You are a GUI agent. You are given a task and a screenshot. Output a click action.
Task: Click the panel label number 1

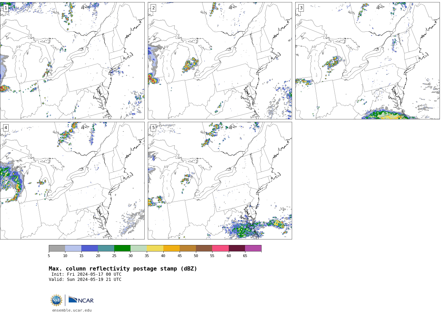pos(6,8)
